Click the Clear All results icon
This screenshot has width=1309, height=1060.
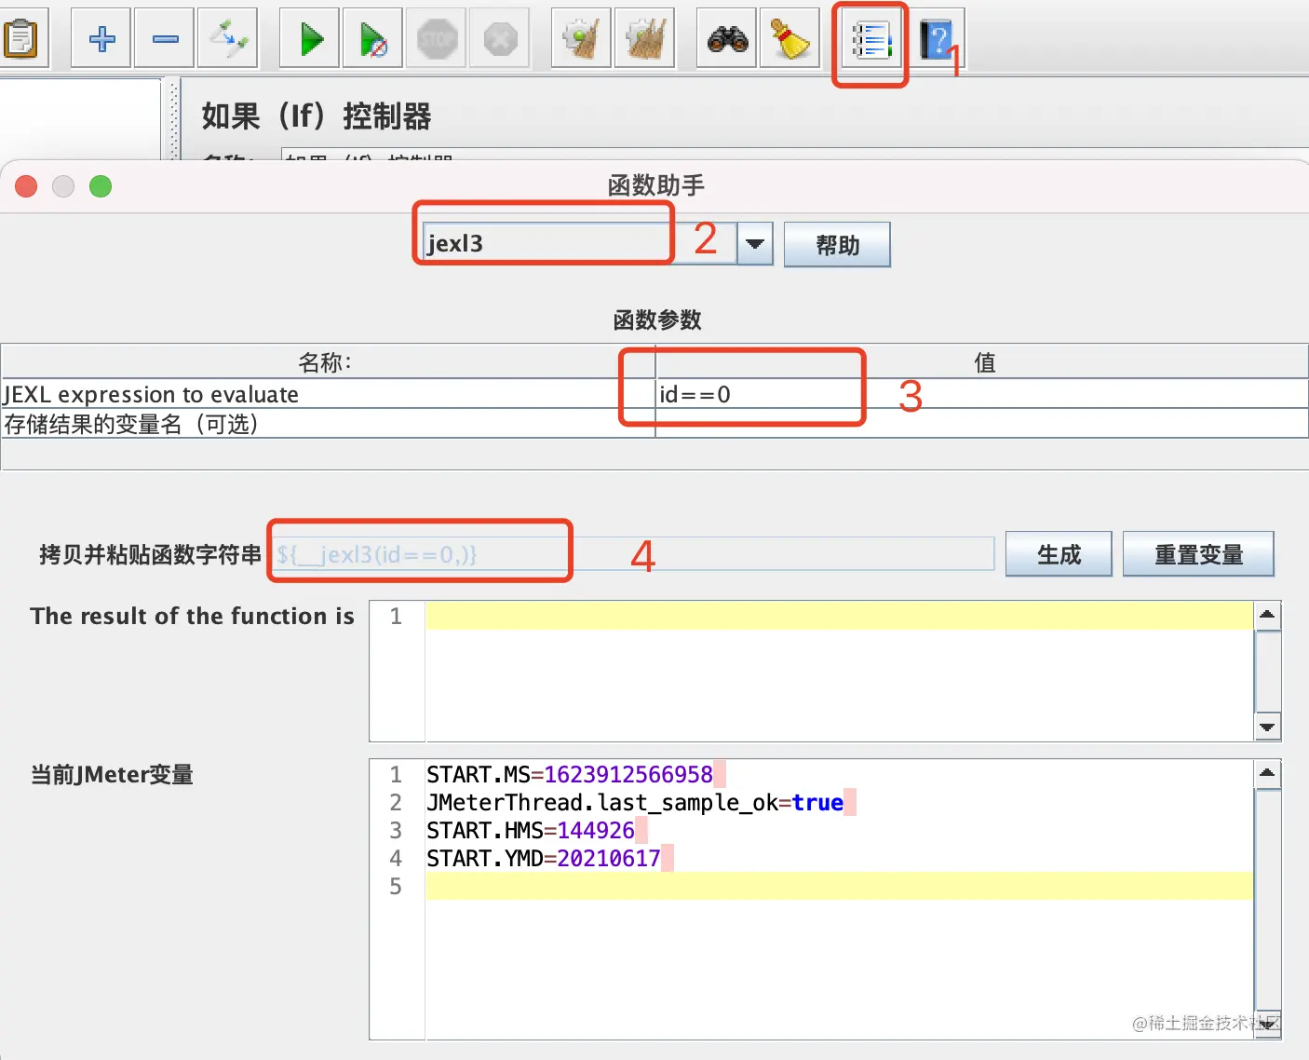pyautogui.click(x=645, y=38)
